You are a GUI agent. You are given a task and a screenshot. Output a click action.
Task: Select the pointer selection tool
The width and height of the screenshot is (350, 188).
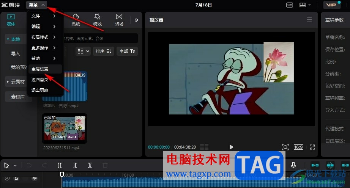(6, 166)
